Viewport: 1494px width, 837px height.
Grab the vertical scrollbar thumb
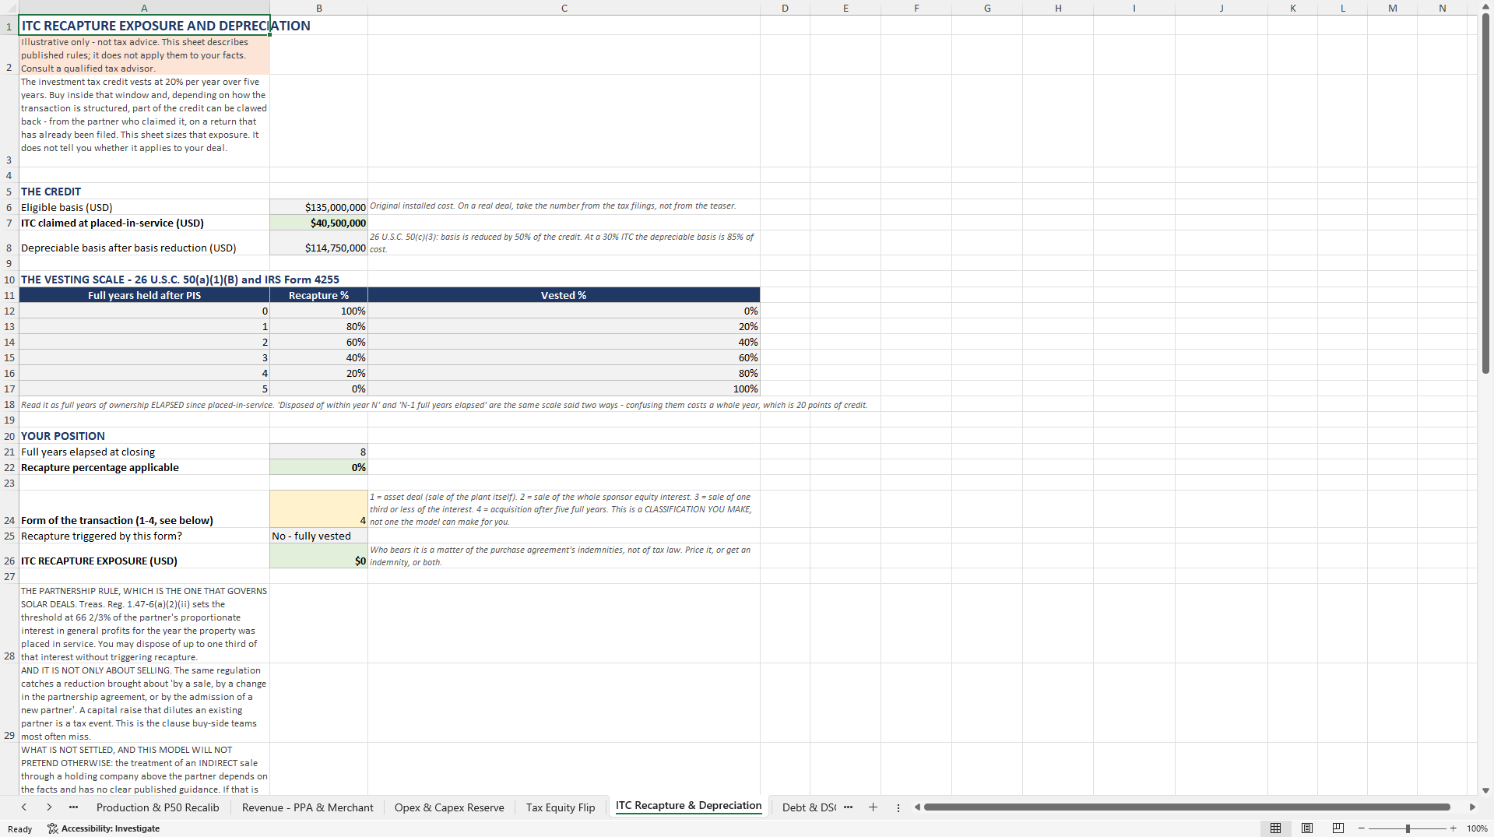(x=1485, y=195)
